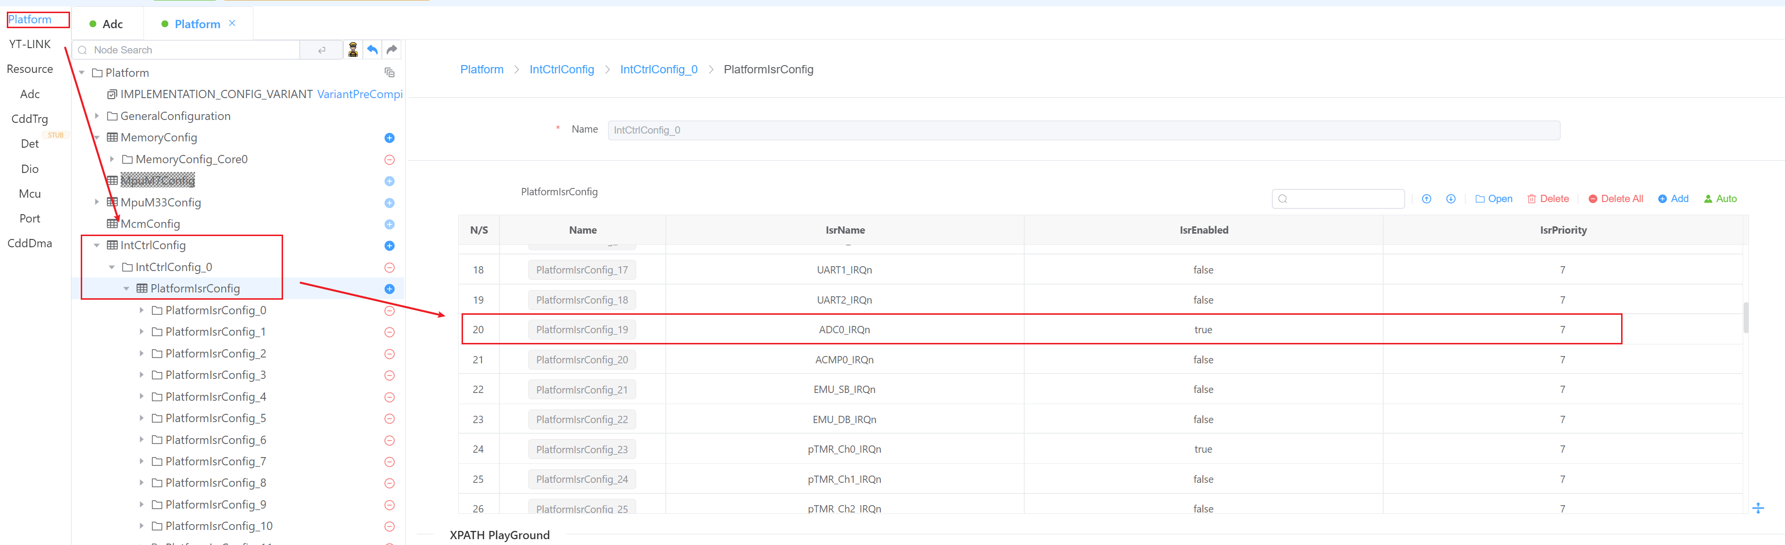The image size is (1785, 545).
Task: Open the CddTrg module in the sidebar
Action: tap(30, 119)
